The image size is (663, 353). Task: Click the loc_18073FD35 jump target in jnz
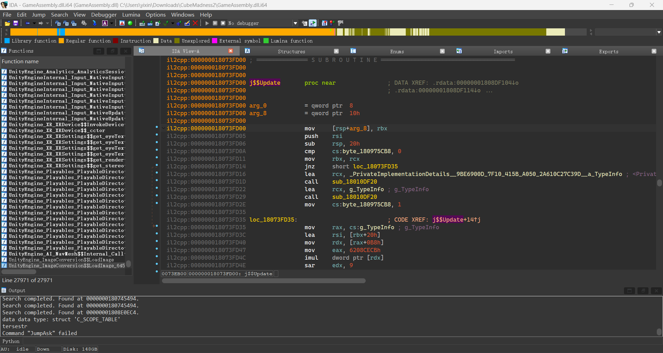coord(375,166)
